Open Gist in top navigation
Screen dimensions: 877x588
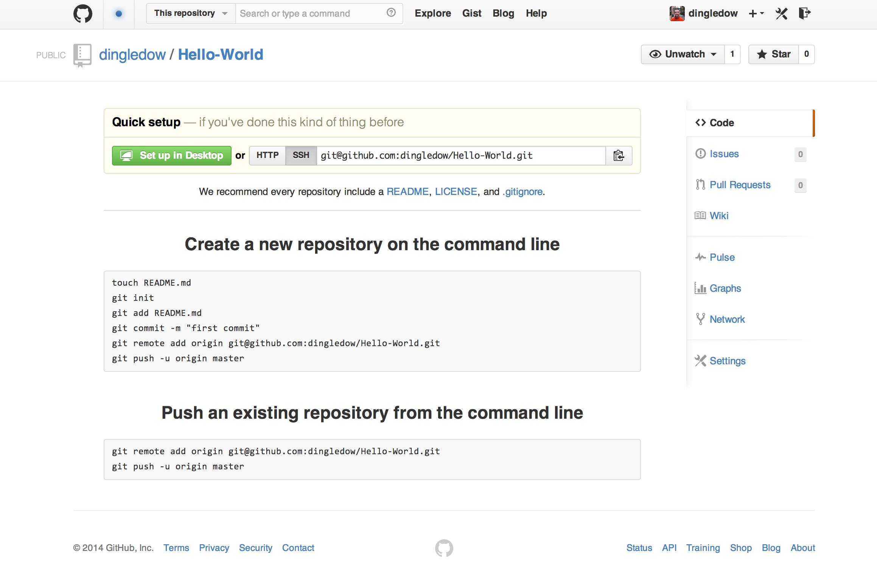click(472, 14)
